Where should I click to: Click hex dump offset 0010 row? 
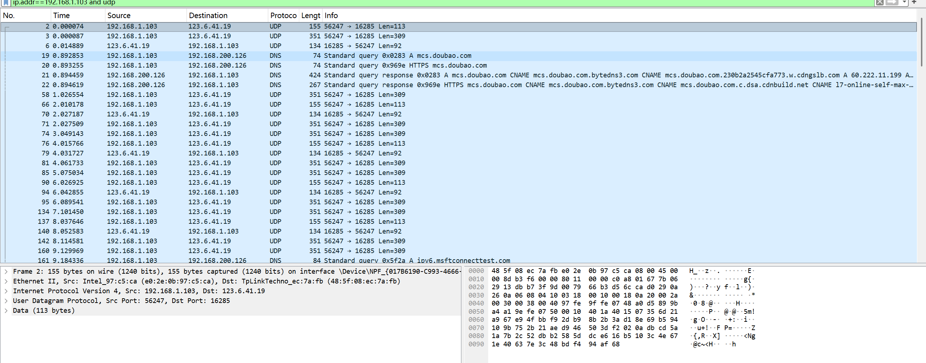[612, 279]
